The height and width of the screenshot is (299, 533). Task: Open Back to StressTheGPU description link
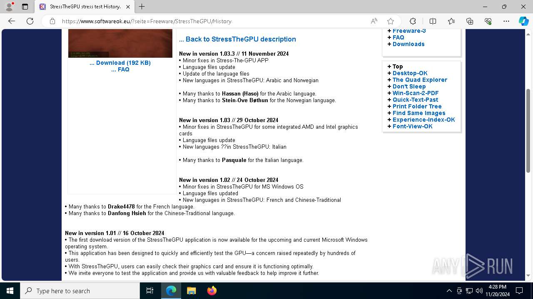(237, 39)
